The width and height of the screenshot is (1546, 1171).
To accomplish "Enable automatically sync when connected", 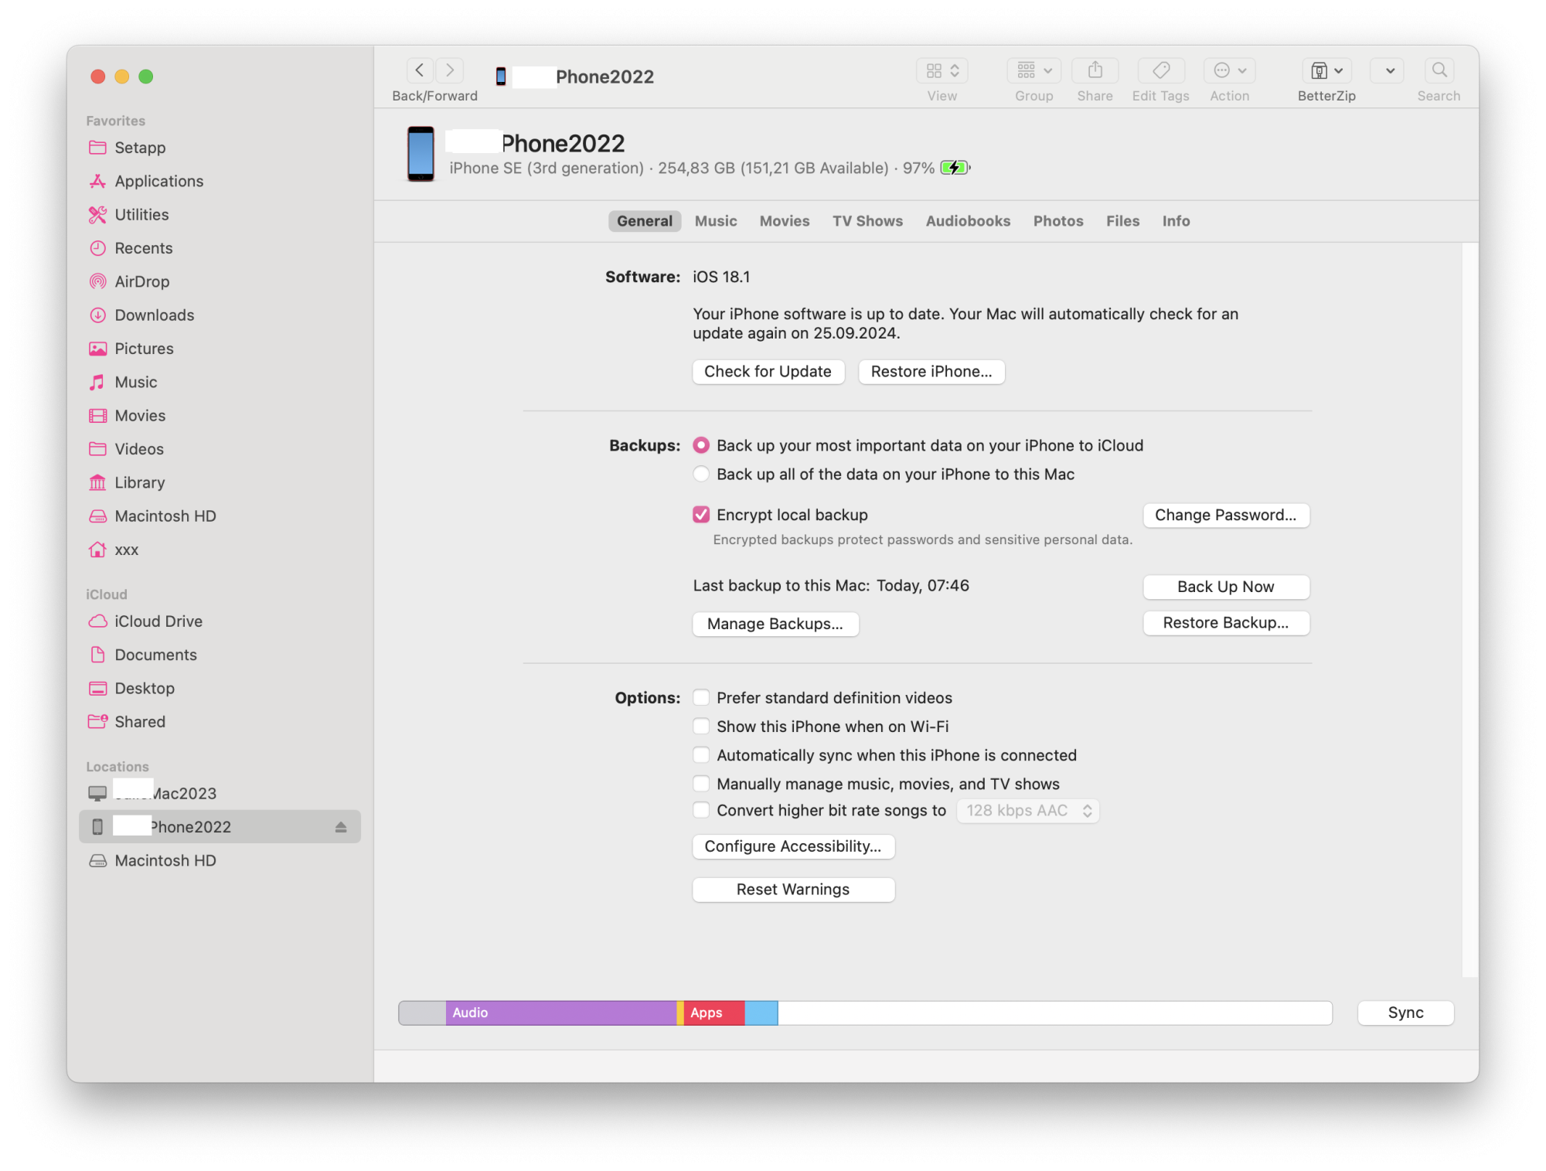I will coord(701,755).
